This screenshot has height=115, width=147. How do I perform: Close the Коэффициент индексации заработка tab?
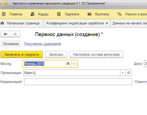point(107,23)
